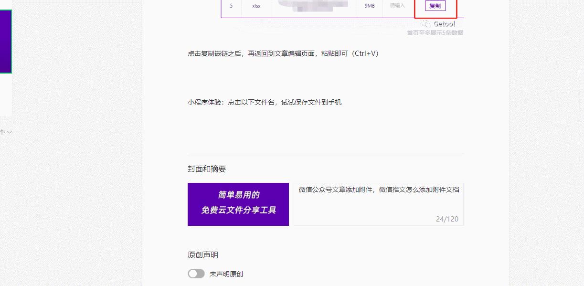The width and height of the screenshot is (584, 286).
Task: Open the 本 dropdown in the left panel
Action: 5,132
